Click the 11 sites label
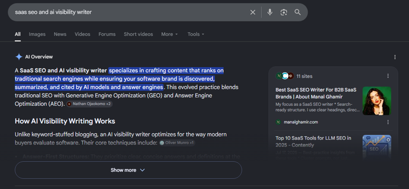This screenshot has height=189, width=409. click(305, 76)
